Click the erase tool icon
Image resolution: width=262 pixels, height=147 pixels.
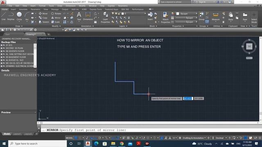coord(72,13)
